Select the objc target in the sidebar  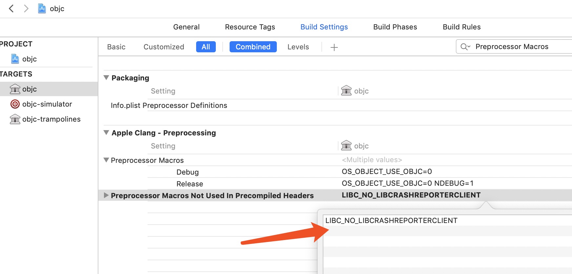point(49,89)
